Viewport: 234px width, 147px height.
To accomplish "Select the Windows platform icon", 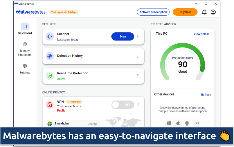I will [x=169, y=123].
